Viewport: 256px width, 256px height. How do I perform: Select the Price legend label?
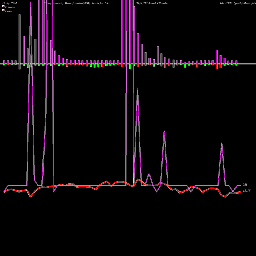tap(8, 11)
